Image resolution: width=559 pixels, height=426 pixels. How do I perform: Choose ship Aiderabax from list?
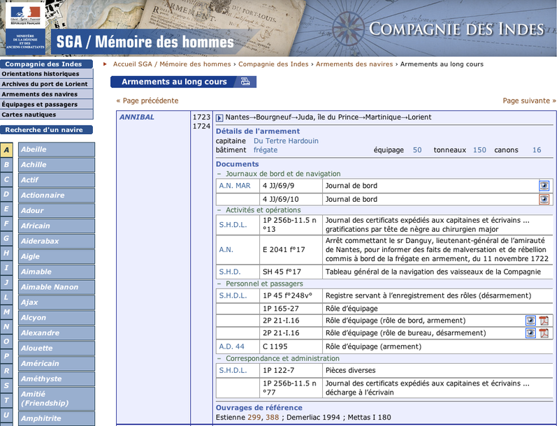(x=57, y=242)
